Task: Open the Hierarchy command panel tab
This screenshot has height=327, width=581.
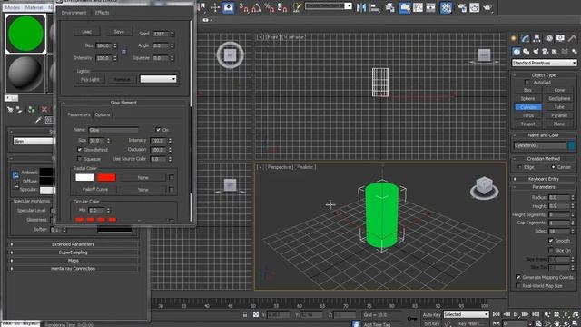Action: 537,38
